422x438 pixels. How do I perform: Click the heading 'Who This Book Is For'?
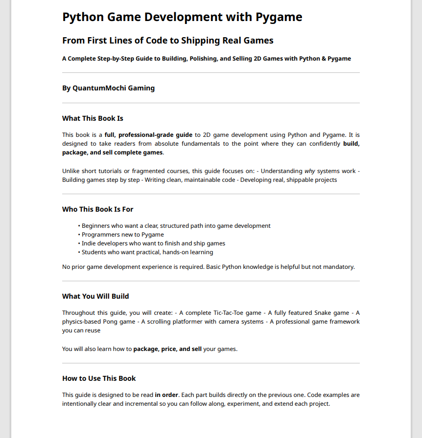(x=97, y=210)
